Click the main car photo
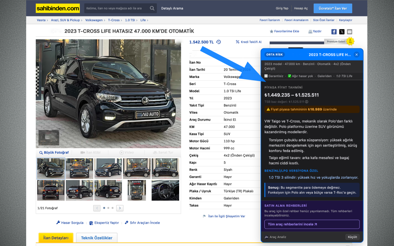 point(108,94)
